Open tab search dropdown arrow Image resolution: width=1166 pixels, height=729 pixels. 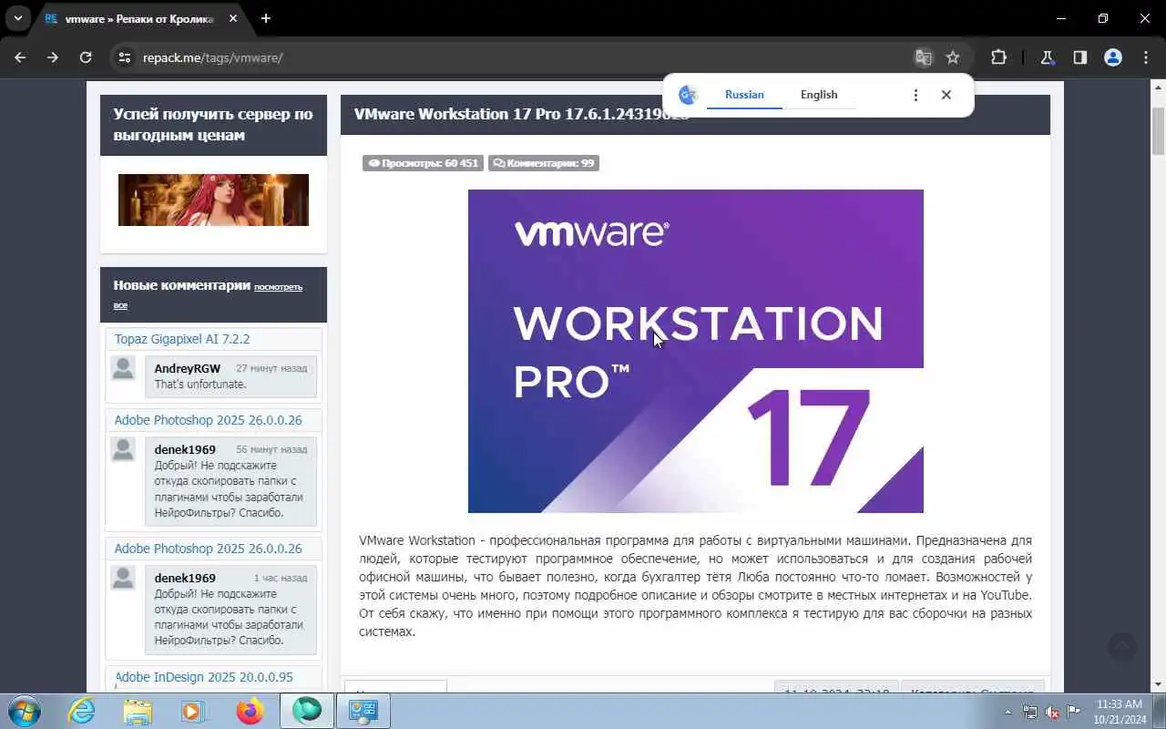tap(17, 18)
